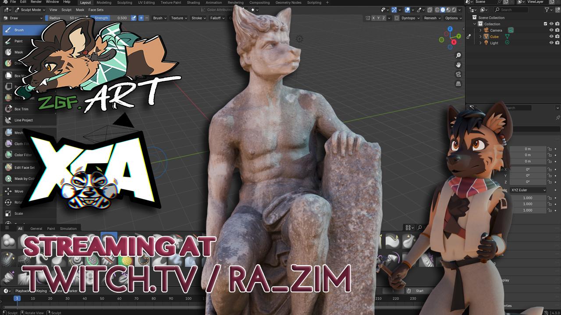Toggle perspective/orthographic grid icon in viewport
Viewport: 561px width, 315px height.
coord(458,84)
